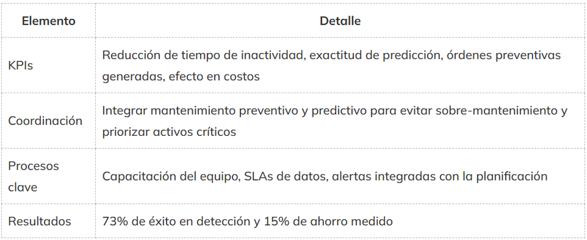Select the Coordinación row label
587x240 pixels.
45,121
